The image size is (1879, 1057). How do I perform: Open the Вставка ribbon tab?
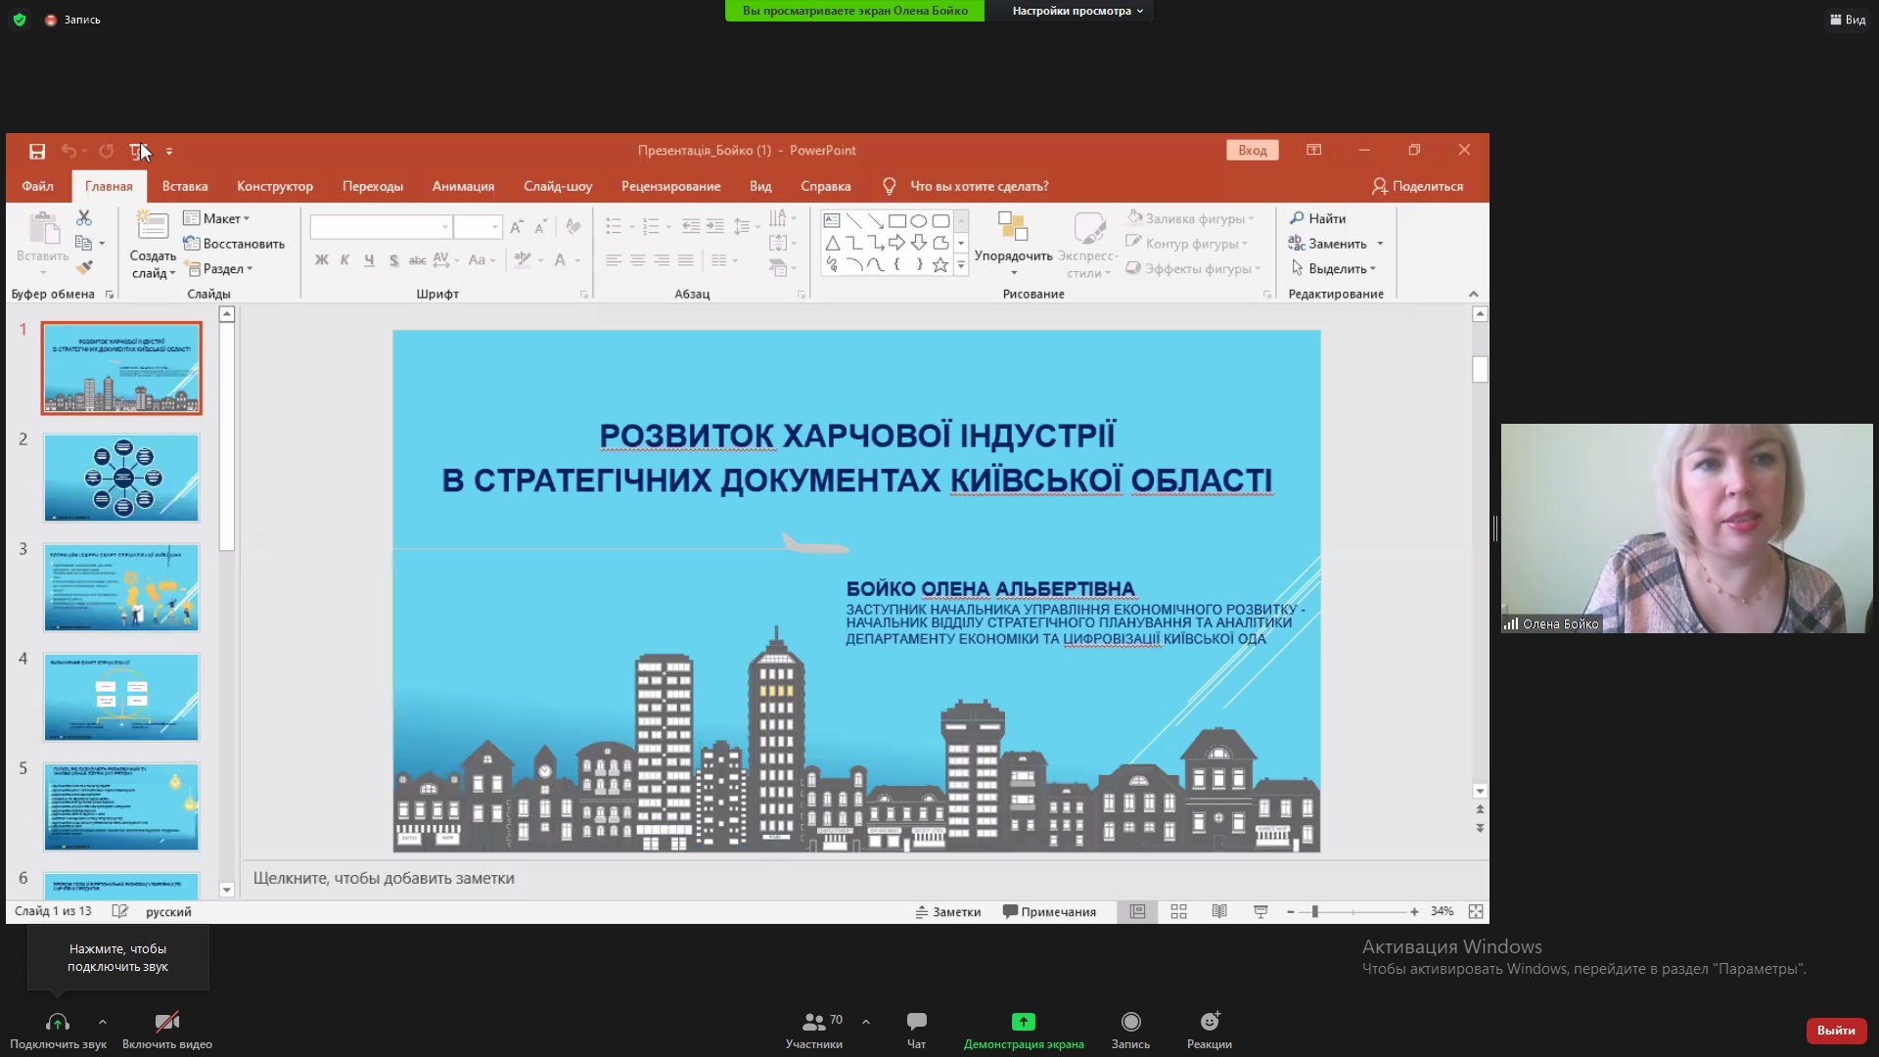tap(185, 186)
